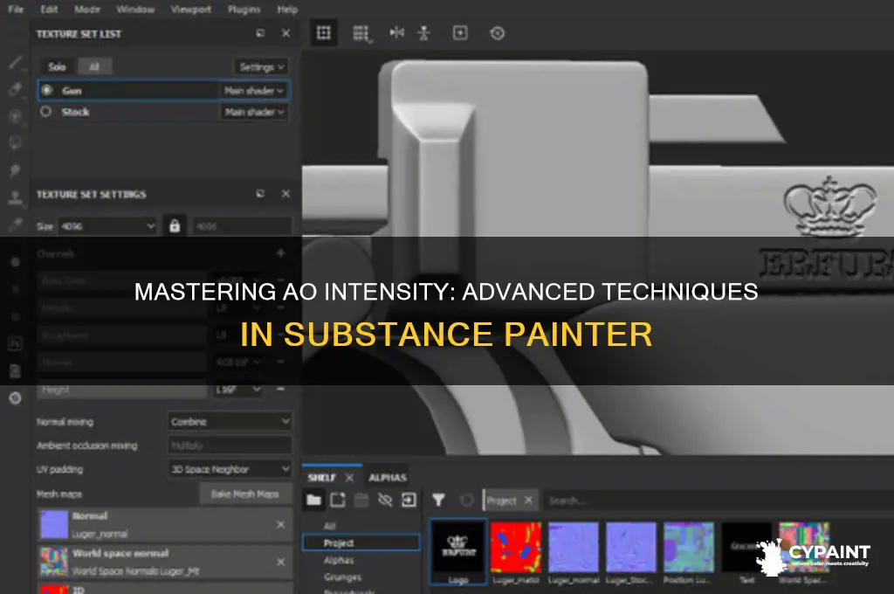Open the Viewport menu
Viewport: 894px width, 594px height.
click(x=191, y=9)
